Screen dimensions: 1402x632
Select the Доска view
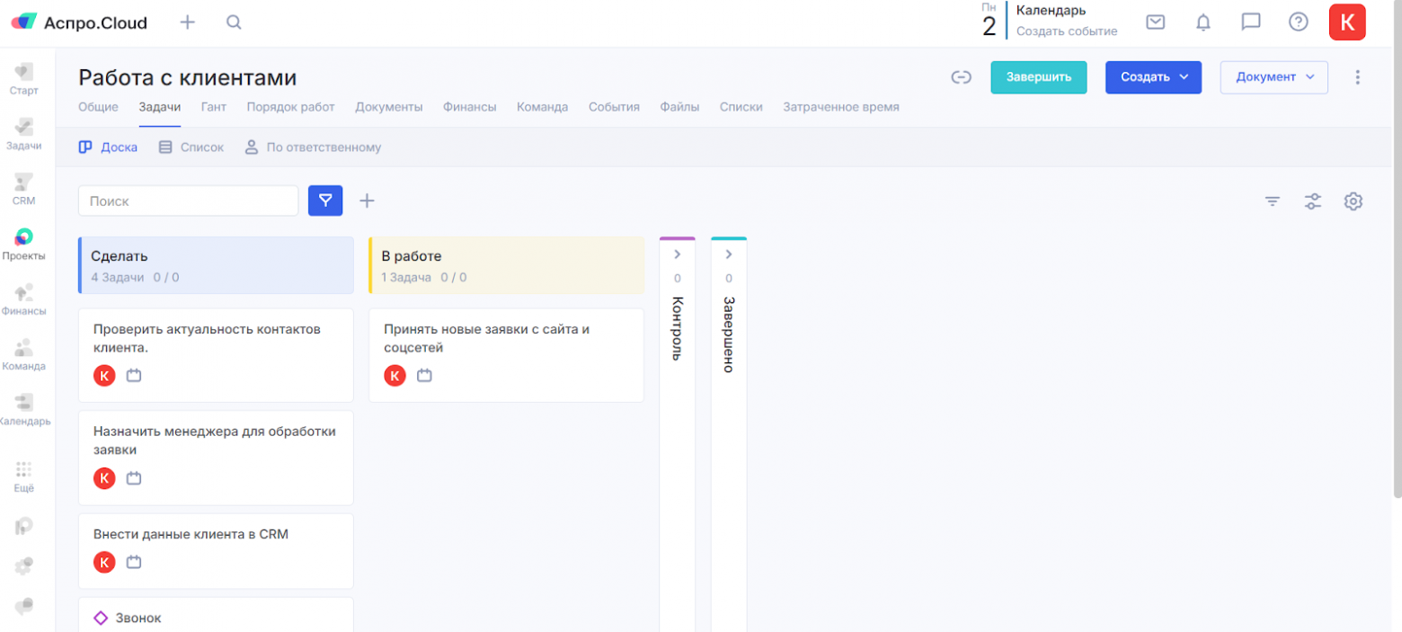[x=108, y=147]
